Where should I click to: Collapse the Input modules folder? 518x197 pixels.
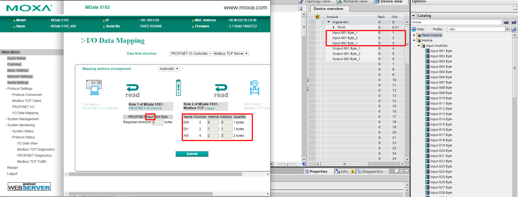tap(419, 46)
